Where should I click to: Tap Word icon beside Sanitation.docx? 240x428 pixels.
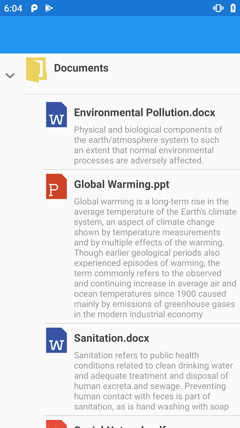(56, 340)
